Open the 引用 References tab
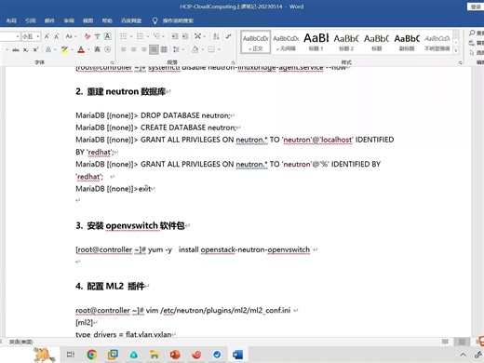The width and height of the screenshot is (484, 363). point(31,20)
